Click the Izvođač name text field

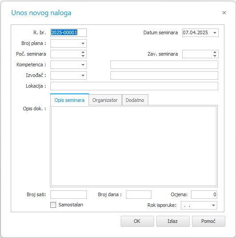coord(164,76)
